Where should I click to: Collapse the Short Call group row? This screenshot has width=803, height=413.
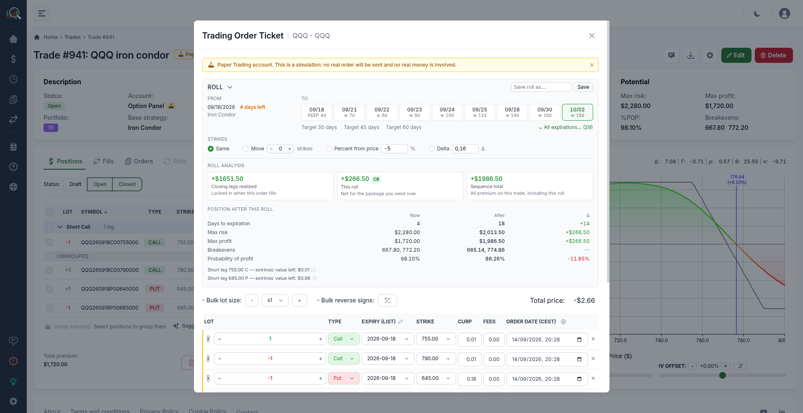[x=60, y=227]
